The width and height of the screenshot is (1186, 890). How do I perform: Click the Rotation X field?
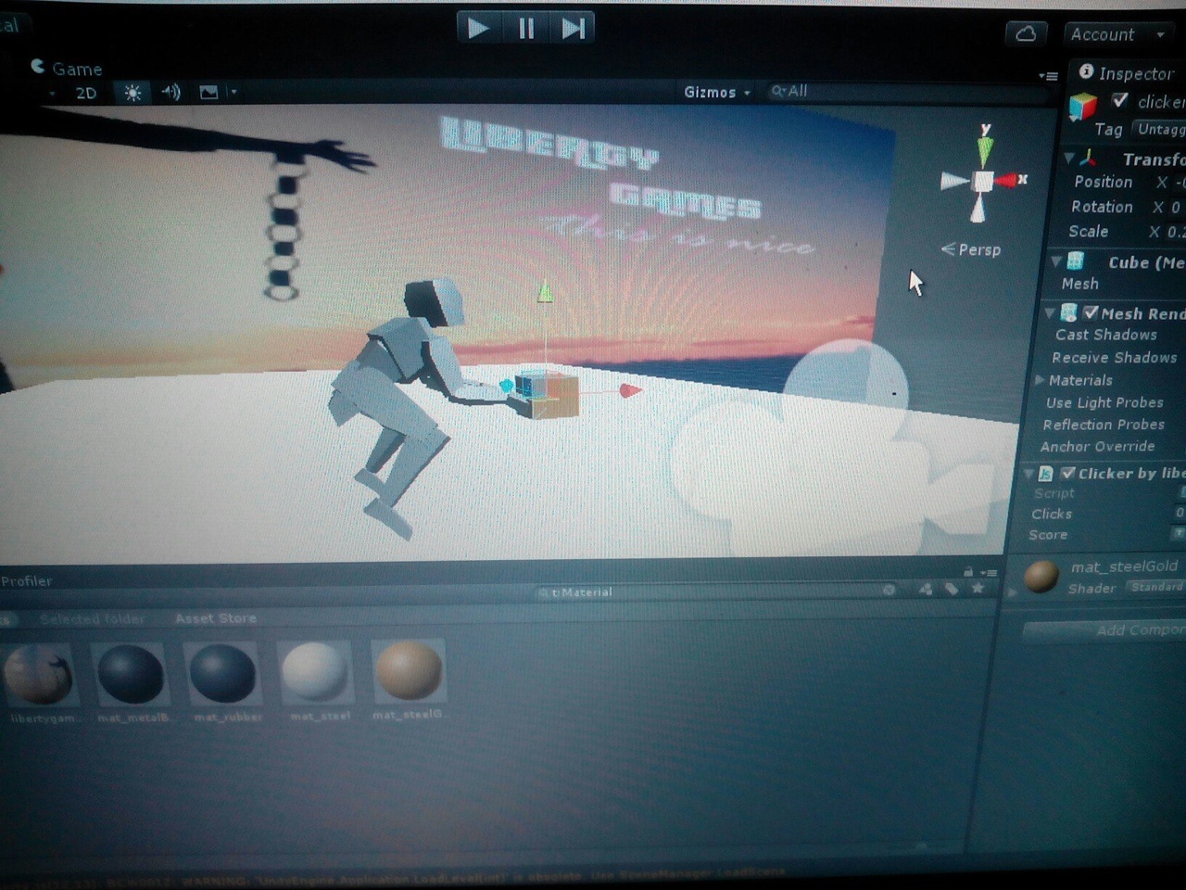[x=1177, y=207]
